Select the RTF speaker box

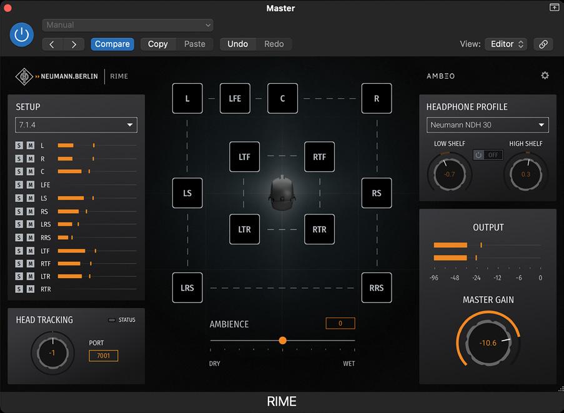(319, 157)
